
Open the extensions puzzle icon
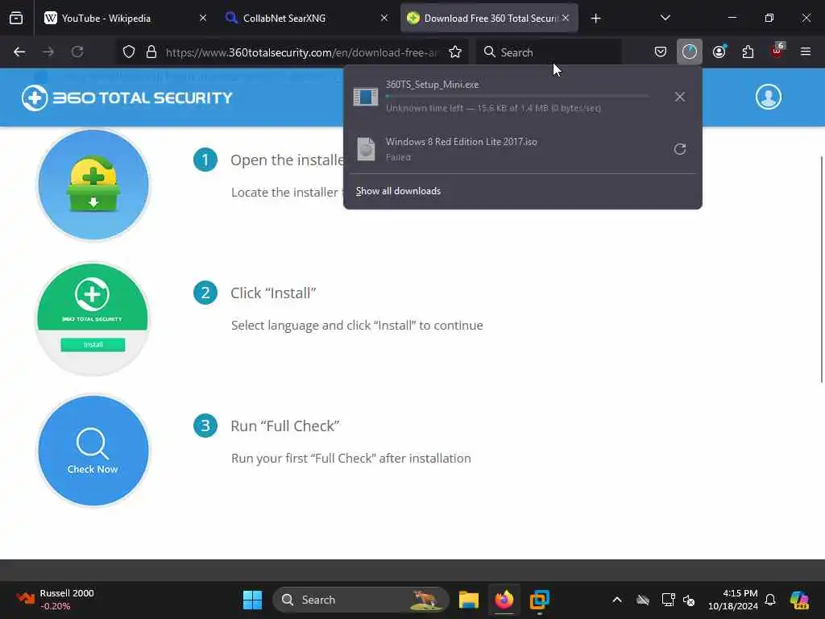[748, 52]
